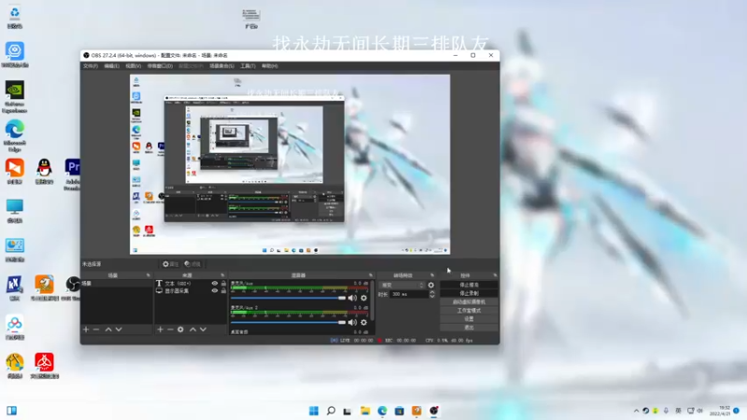This screenshot has width=747, height=420.
Task: Decrease transition duration with down stepper
Action: [432, 296]
